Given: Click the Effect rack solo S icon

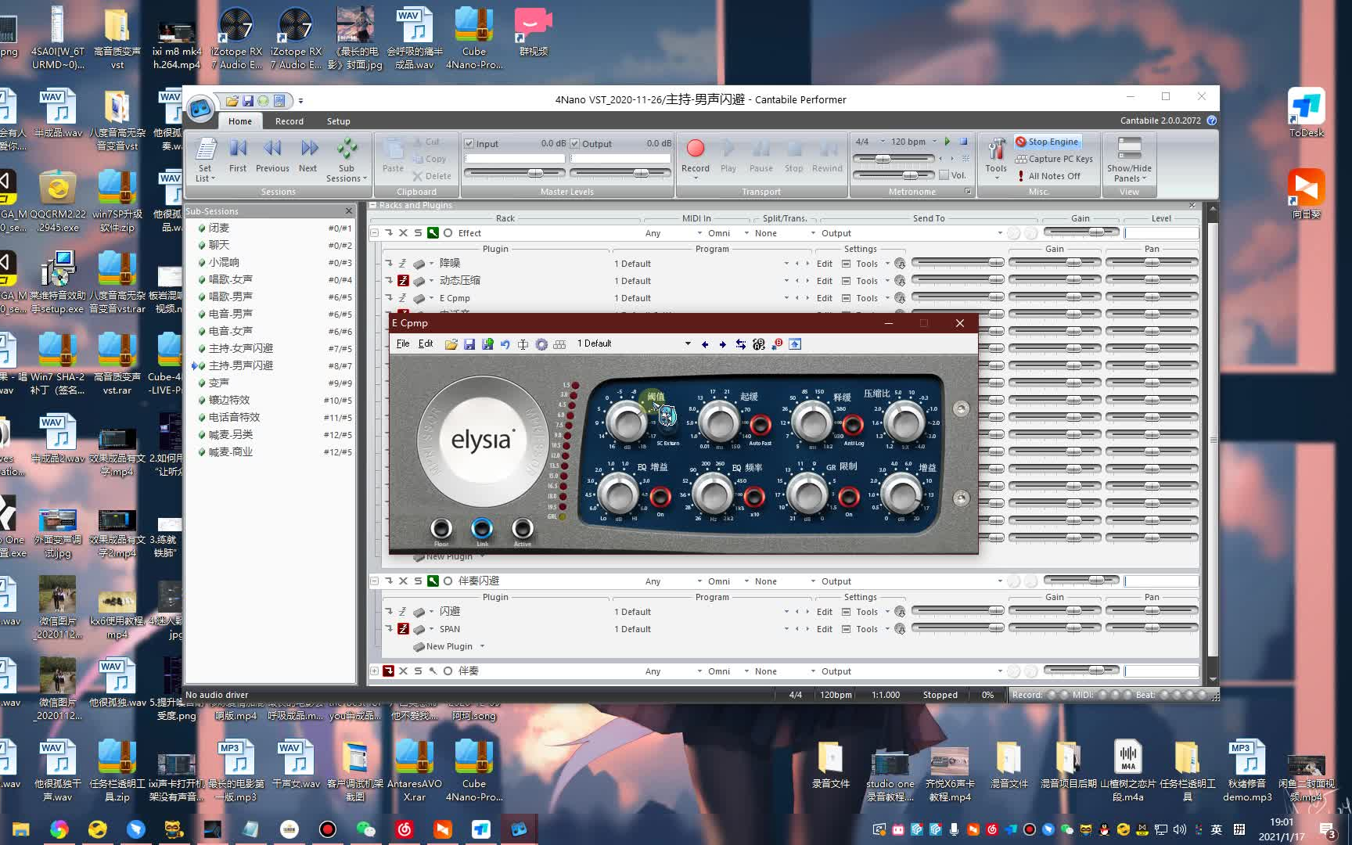Looking at the screenshot, I should (418, 233).
